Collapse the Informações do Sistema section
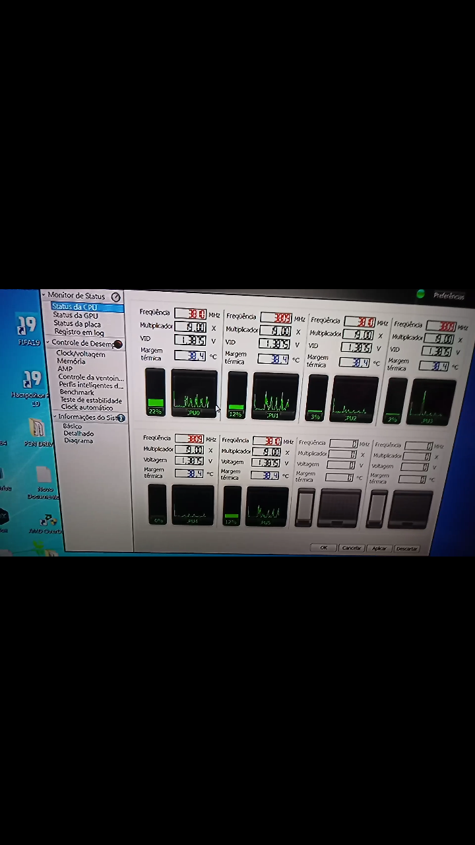Viewport: 475px width, 845px height. pos(55,417)
